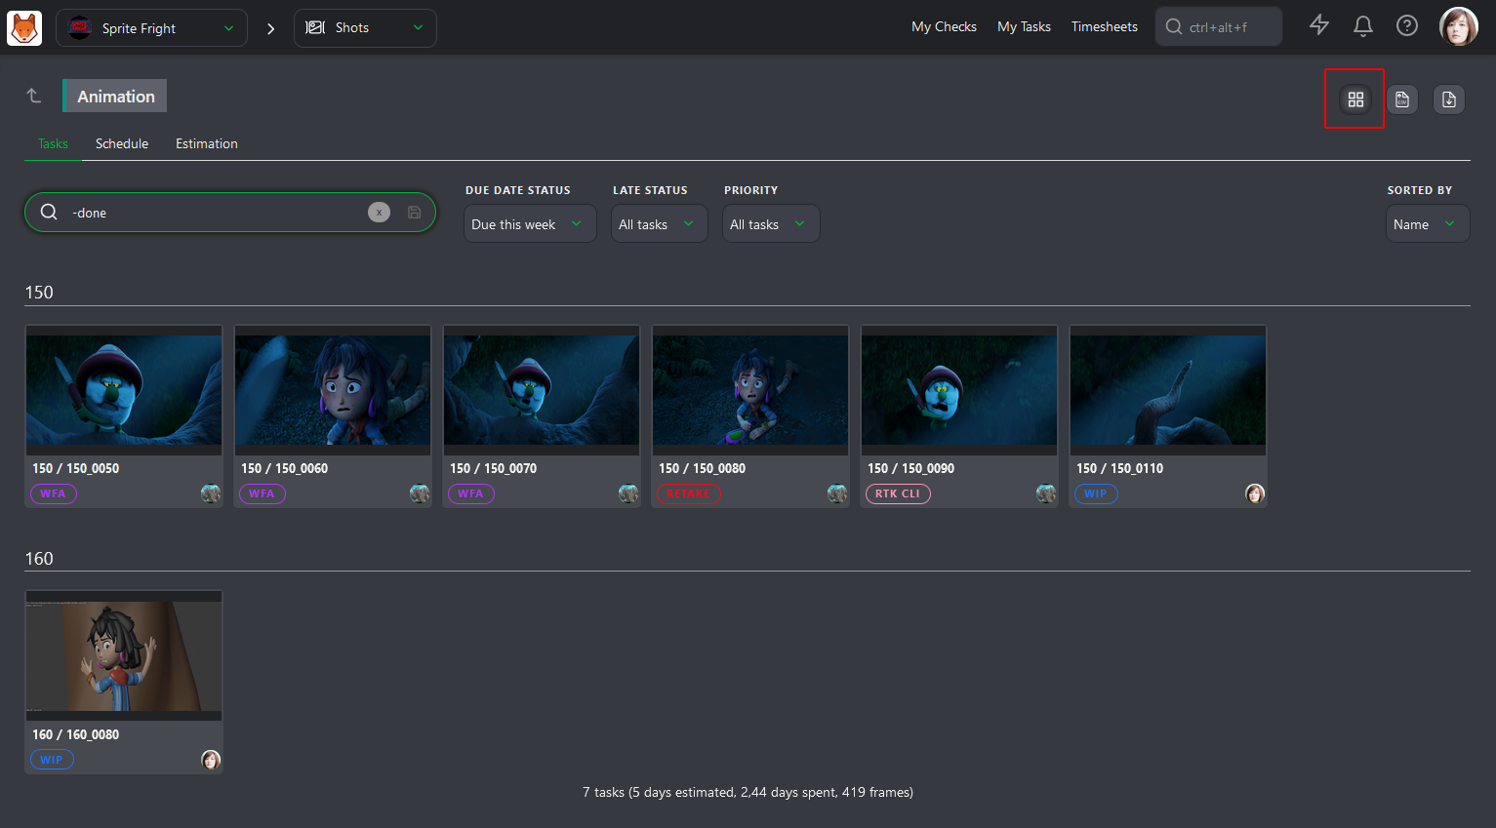Open Timesheets page

[x=1105, y=26]
